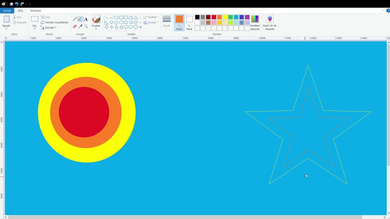The width and height of the screenshot is (390, 219).
Task: Select 1. Renk foreground color box
Action: 179,23
